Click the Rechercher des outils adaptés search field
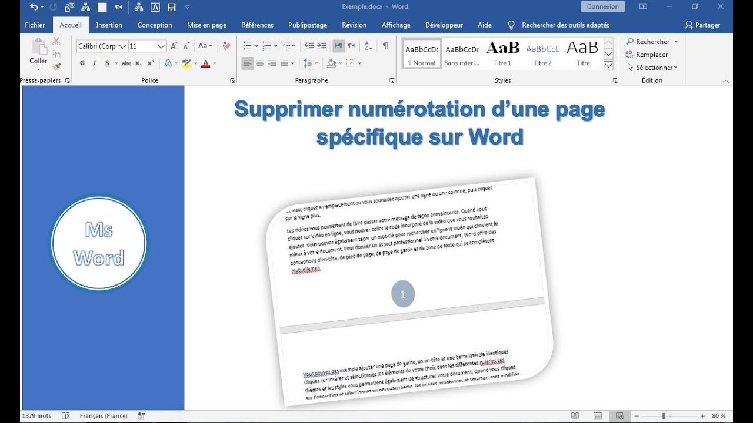The image size is (753, 423). (x=565, y=25)
